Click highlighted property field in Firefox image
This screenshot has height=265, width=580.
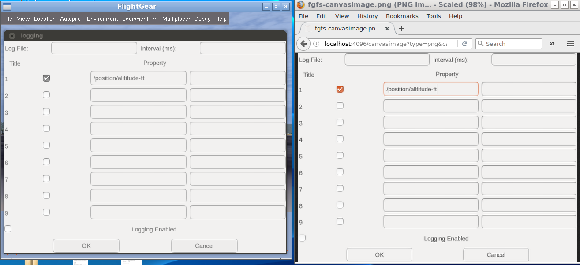coord(431,89)
